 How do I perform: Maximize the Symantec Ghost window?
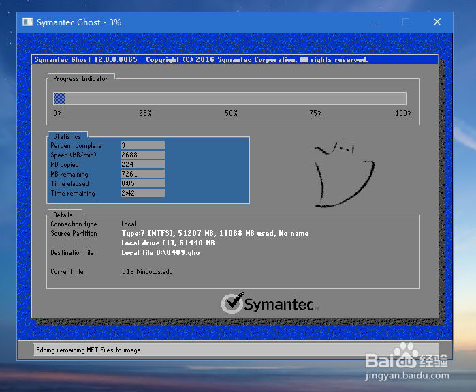[406, 22]
